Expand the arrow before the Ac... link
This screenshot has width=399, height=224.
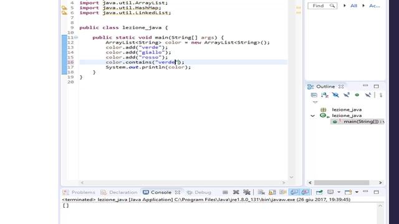(x=363, y=6)
